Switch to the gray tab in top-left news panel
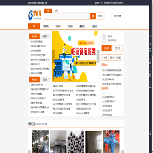 pos(45,37)
